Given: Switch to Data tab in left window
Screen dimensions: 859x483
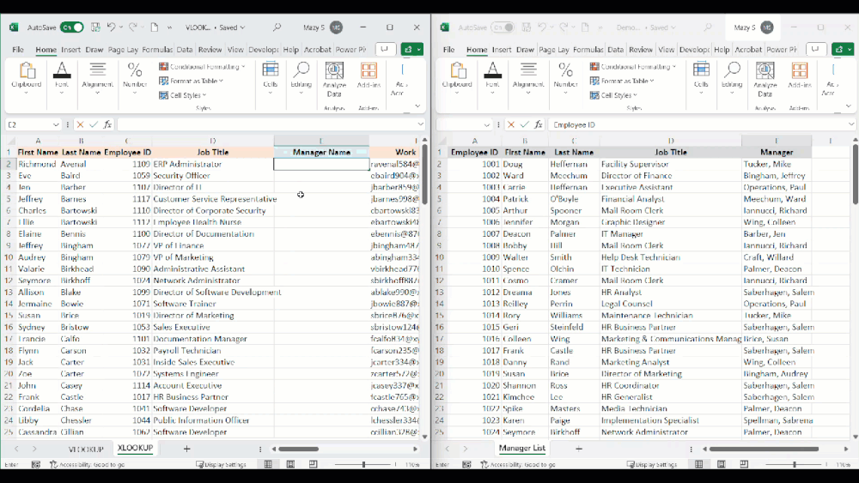Looking at the screenshot, I should pos(185,50).
